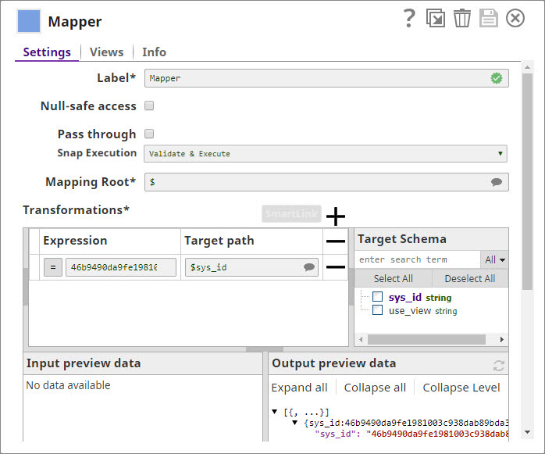Remove the $sys_id mapping row

click(336, 267)
